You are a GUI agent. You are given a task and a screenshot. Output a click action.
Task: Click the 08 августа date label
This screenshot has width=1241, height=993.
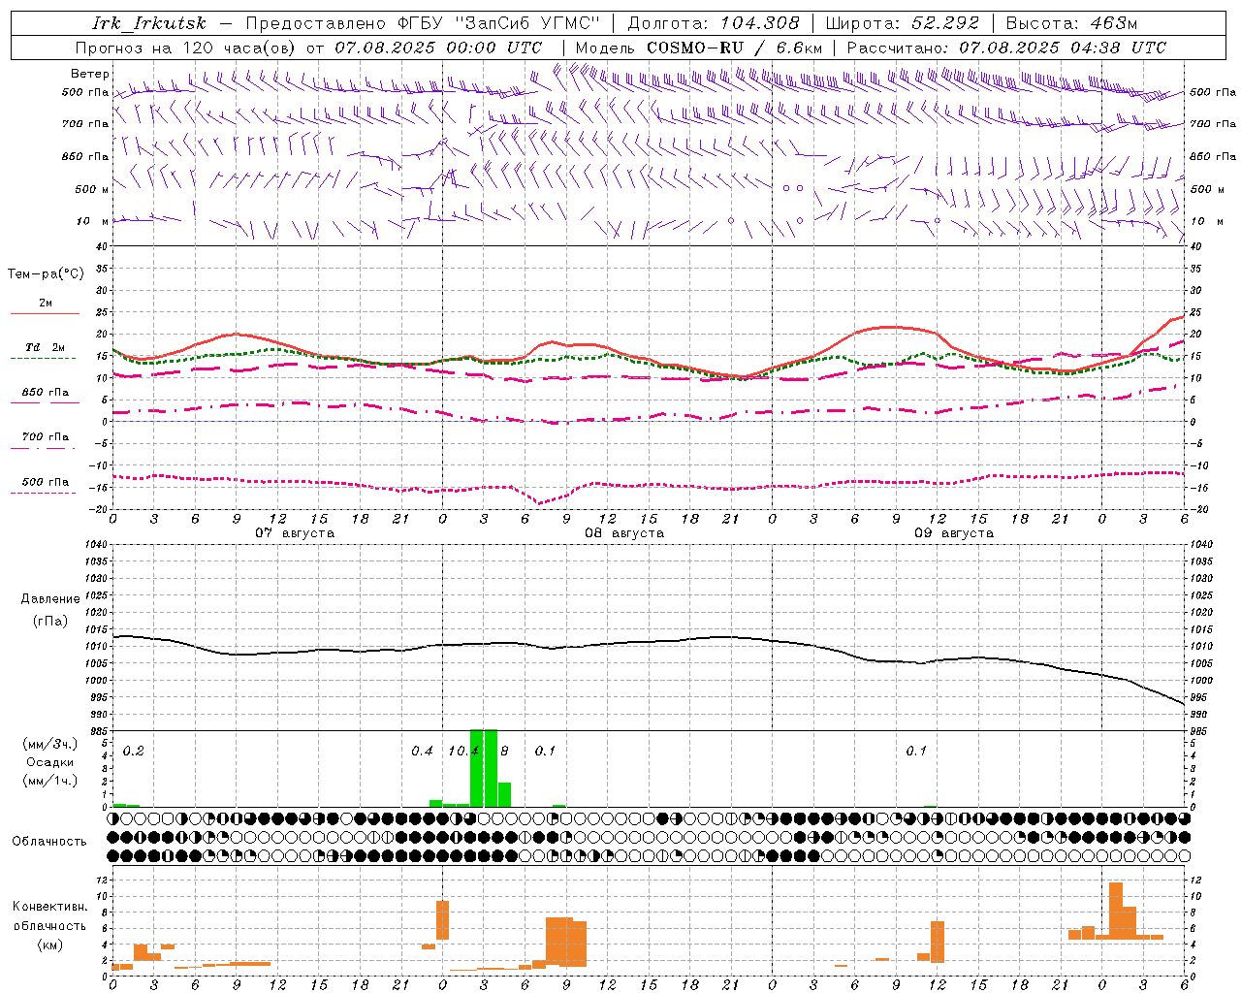[624, 533]
